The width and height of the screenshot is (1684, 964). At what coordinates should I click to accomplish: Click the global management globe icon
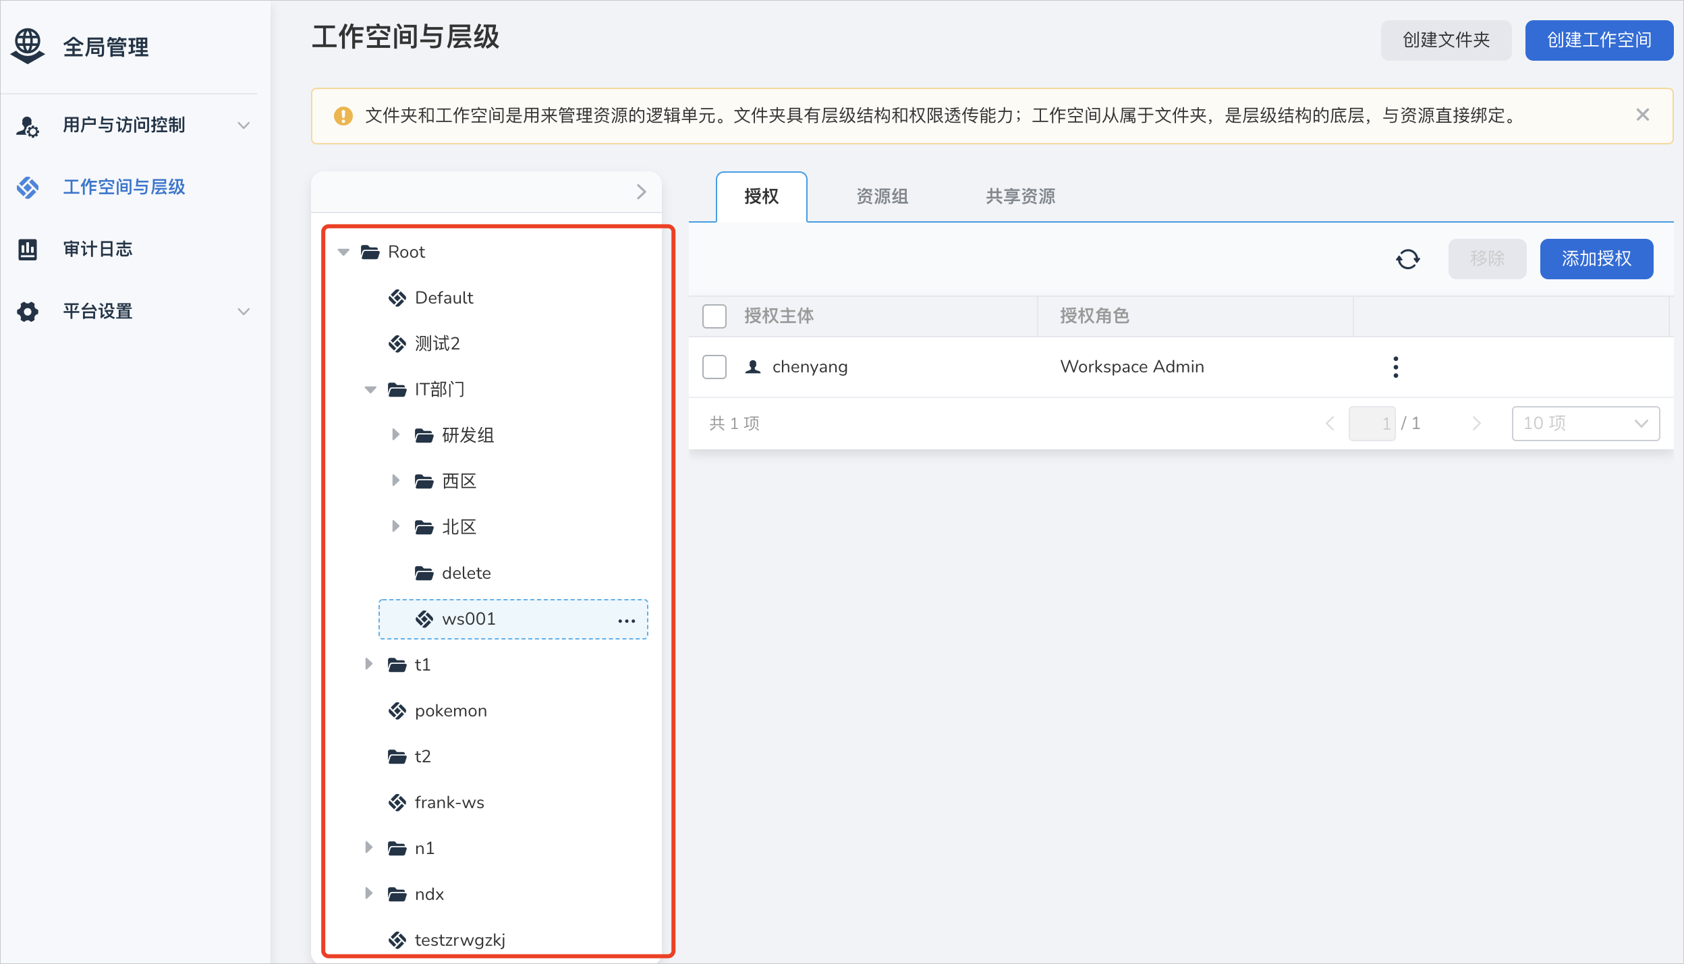(x=28, y=47)
